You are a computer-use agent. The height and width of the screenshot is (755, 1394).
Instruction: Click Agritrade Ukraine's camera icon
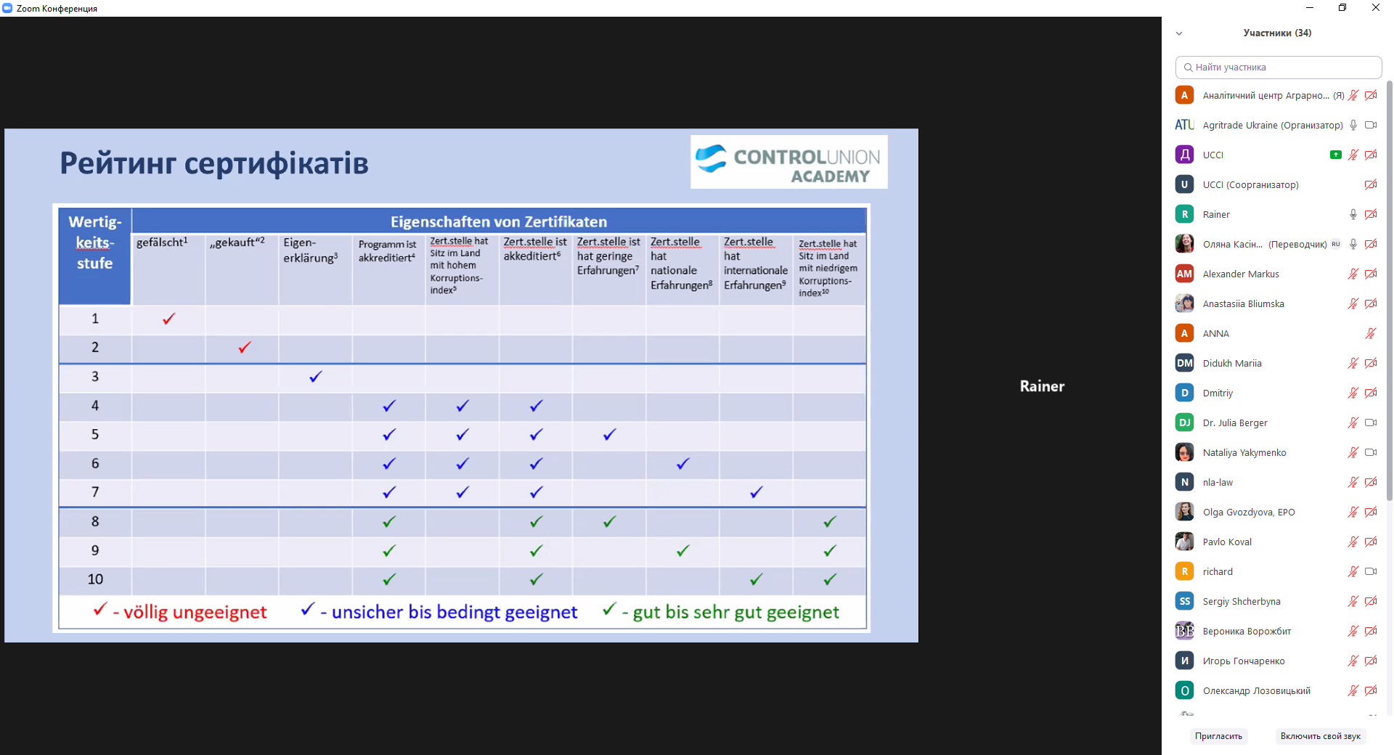pos(1371,125)
